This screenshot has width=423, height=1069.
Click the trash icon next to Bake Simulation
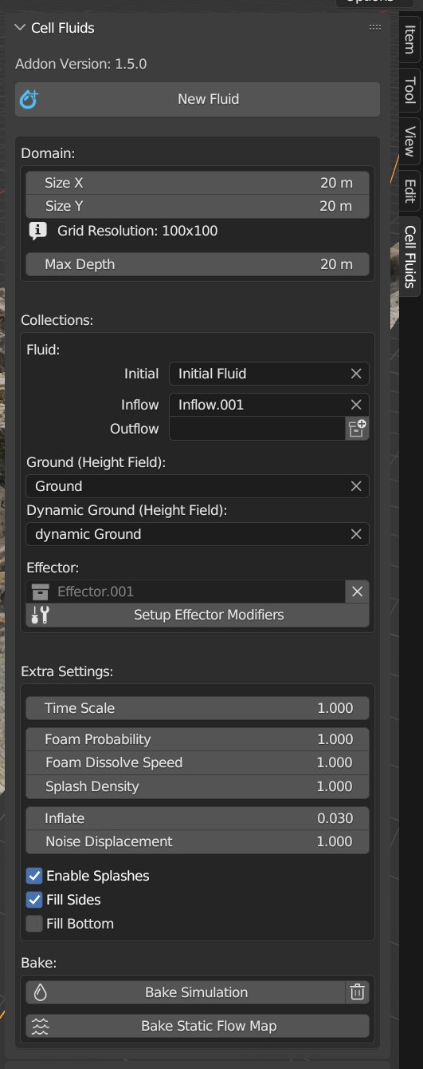[357, 992]
